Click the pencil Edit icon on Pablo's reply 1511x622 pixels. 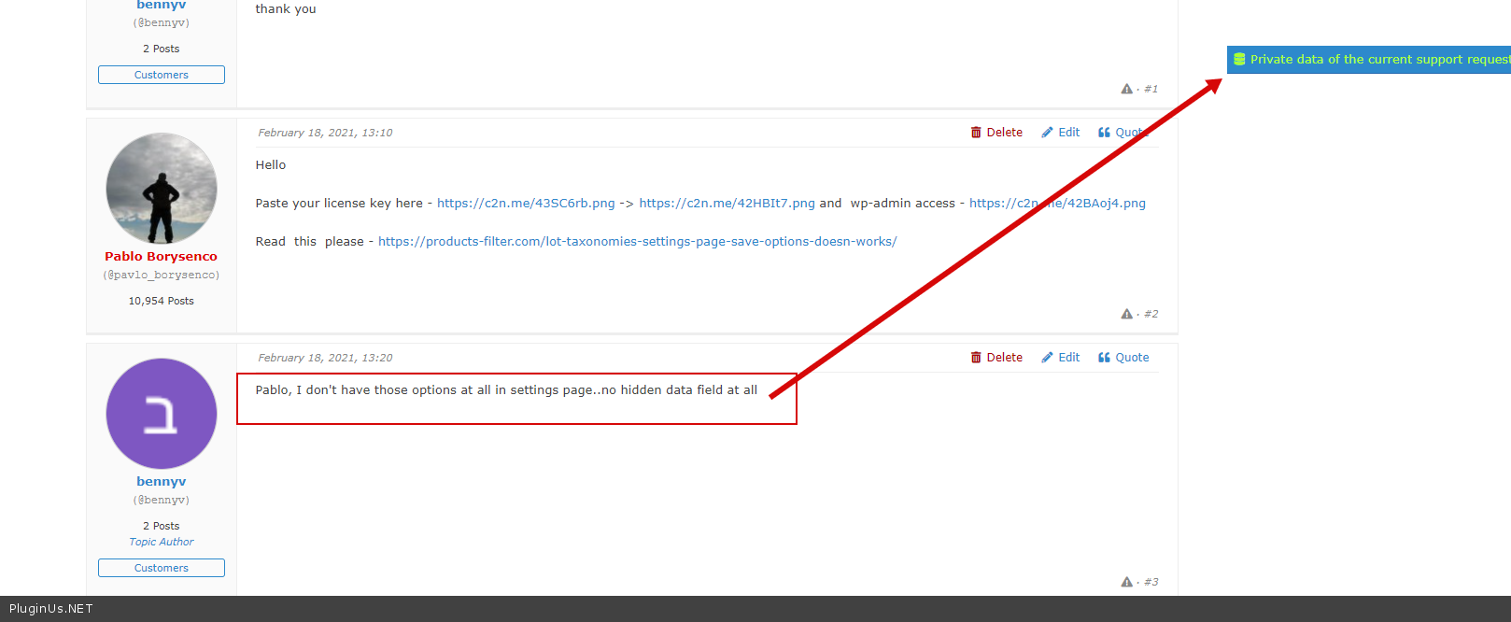coord(1048,133)
